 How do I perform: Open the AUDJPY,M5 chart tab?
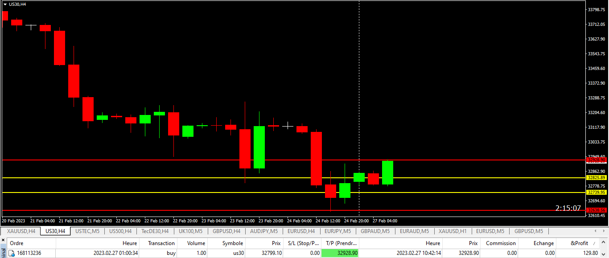(264, 231)
